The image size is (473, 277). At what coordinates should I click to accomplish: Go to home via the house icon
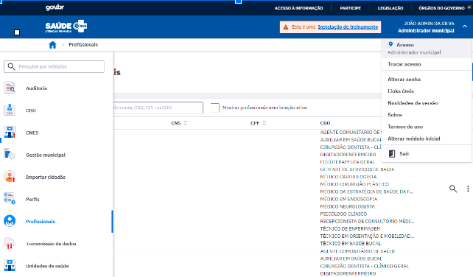pyautogui.click(x=52, y=45)
